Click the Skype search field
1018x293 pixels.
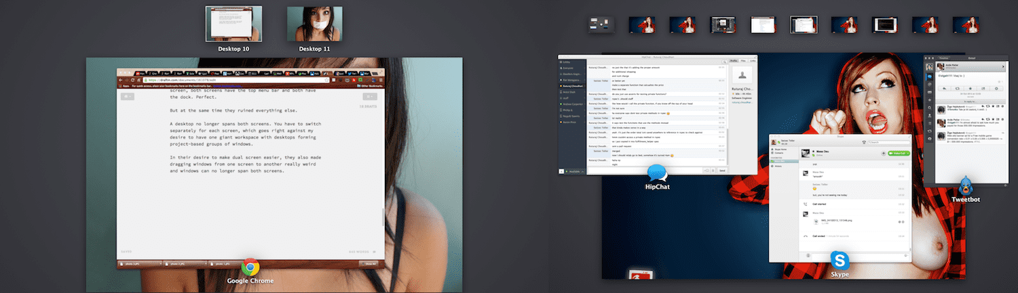[888, 142]
